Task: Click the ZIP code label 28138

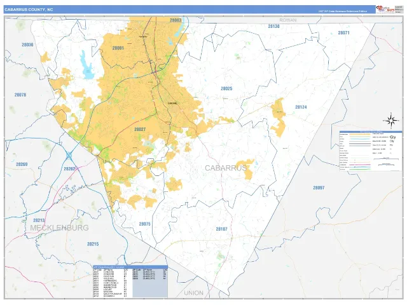Action: [x=273, y=26]
